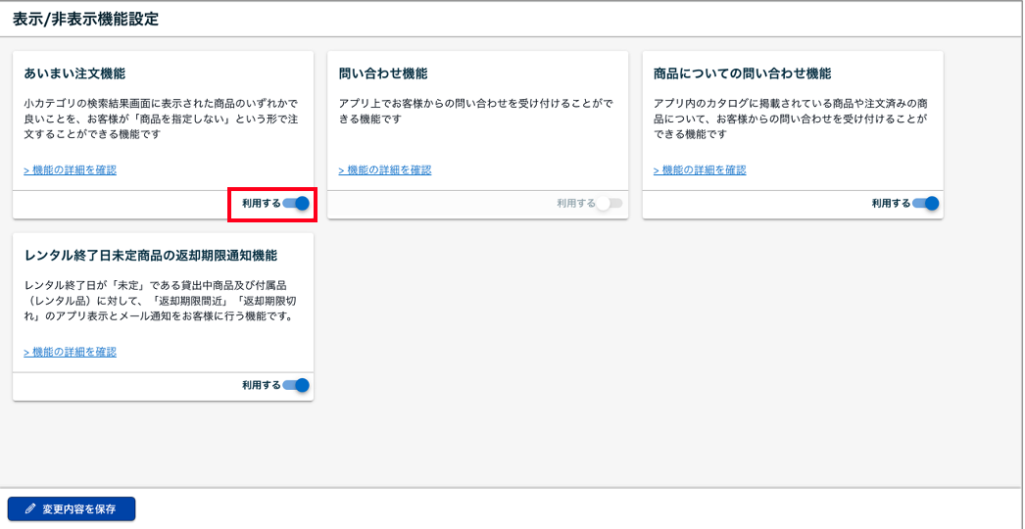Screen dimensions: 1025x529
Task: Click the description text of あいまい注文機能
Action: pyautogui.click(x=161, y=119)
